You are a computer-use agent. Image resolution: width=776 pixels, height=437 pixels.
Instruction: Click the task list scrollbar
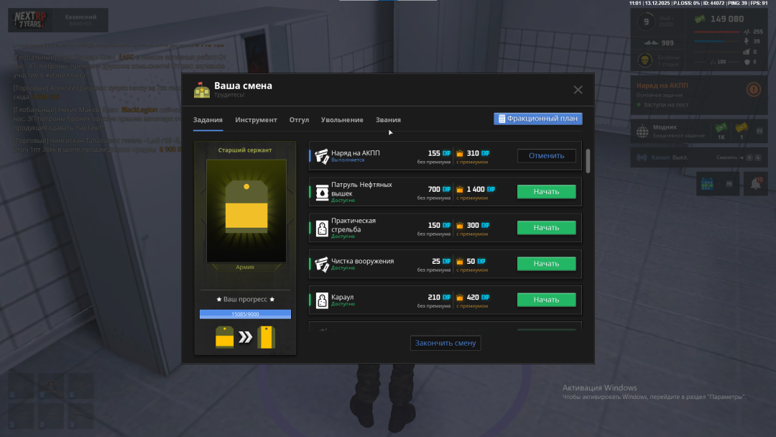point(588,161)
